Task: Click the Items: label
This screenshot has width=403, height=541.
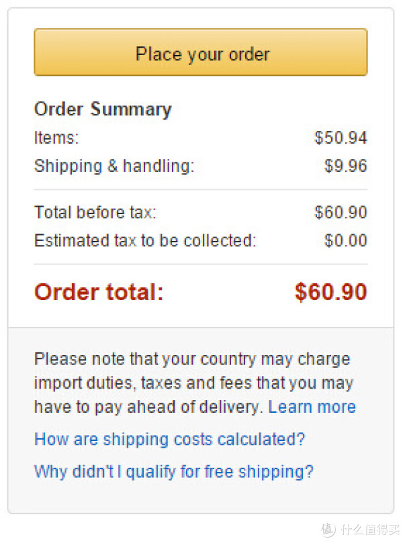Action: coord(56,138)
